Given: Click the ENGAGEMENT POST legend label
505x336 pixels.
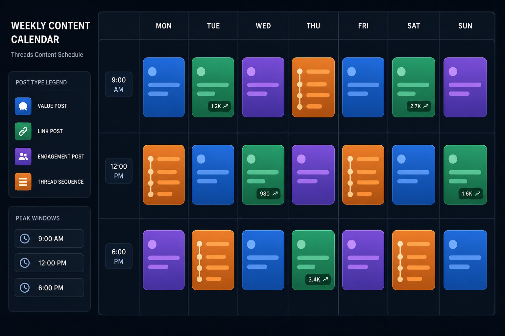Looking at the screenshot, I should [61, 157].
